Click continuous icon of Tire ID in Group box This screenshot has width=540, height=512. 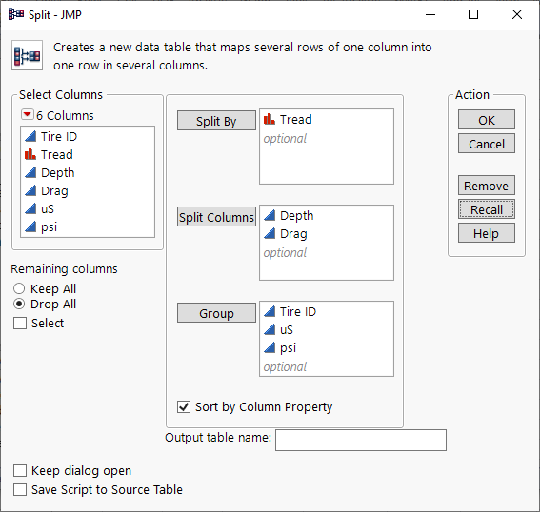pyautogui.click(x=270, y=311)
